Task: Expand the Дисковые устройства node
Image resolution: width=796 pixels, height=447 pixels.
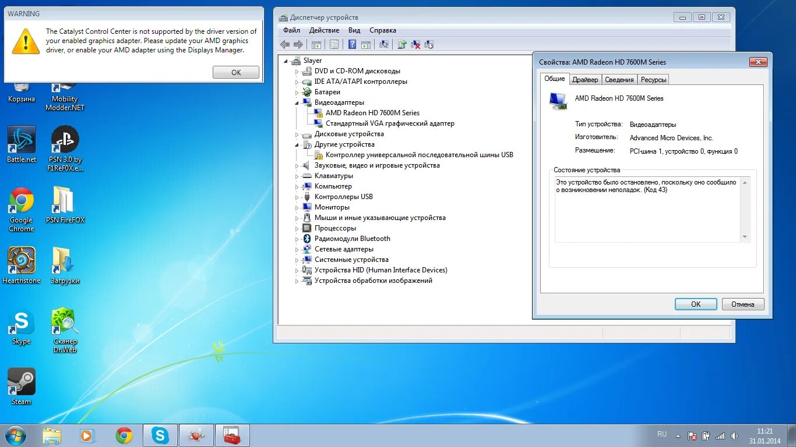Action: (x=296, y=134)
